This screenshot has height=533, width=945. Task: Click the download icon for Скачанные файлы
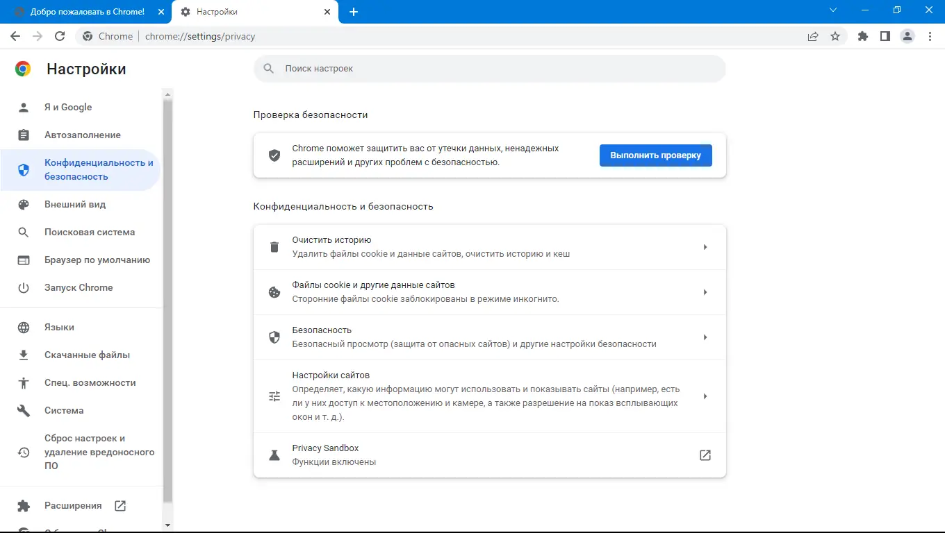coord(24,355)
